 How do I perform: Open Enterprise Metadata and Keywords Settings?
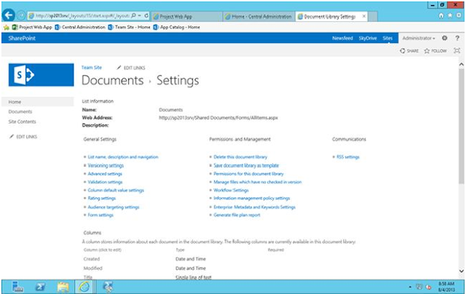[x=254, y=207]
